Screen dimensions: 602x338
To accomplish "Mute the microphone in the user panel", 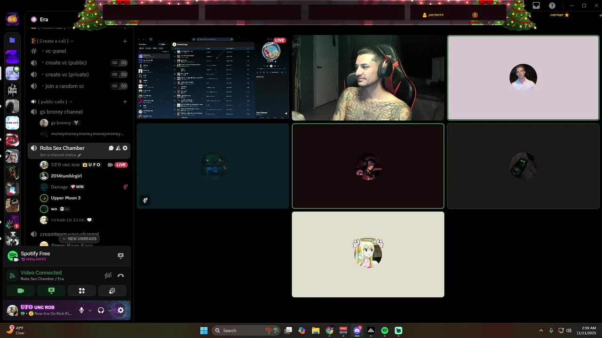I will click(x=81, y=310).
